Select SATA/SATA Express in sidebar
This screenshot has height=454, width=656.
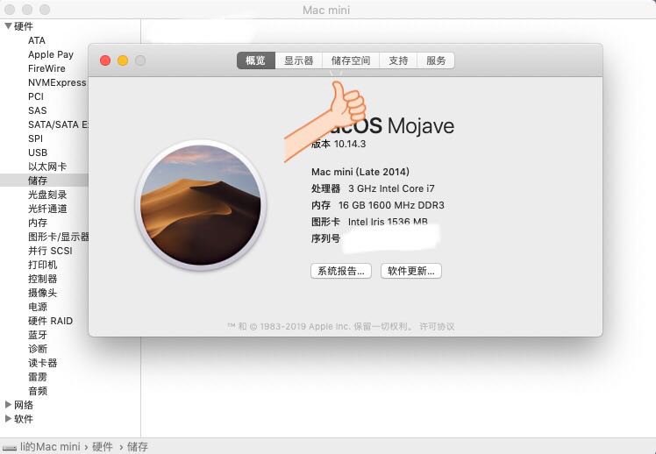click(58, 124)
